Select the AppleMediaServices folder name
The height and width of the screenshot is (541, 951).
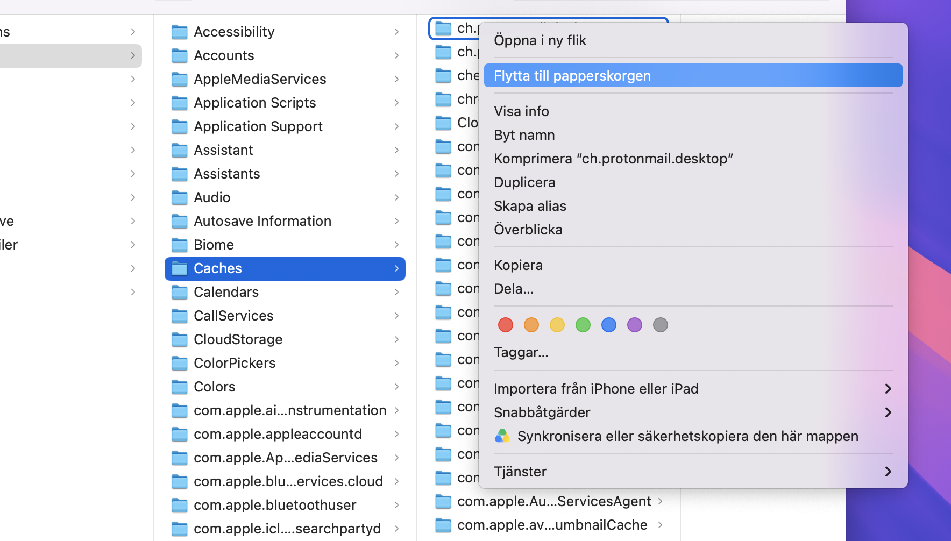[x=260, y=80]
